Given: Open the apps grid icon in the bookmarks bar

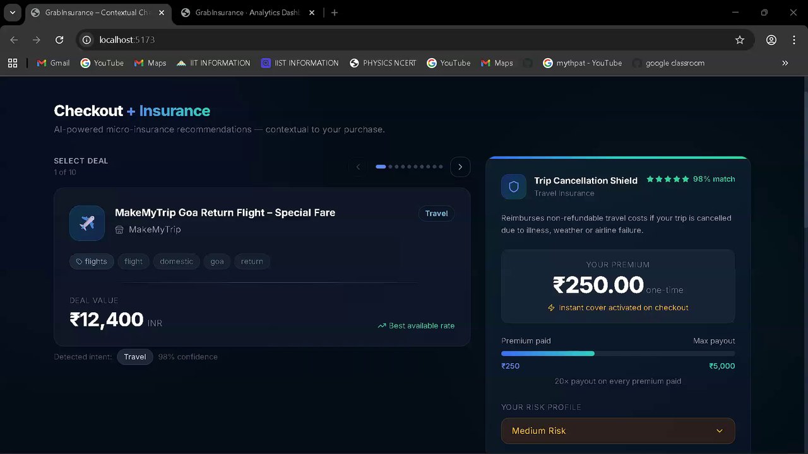Looking at the screenshot, I should click(13, 63).
